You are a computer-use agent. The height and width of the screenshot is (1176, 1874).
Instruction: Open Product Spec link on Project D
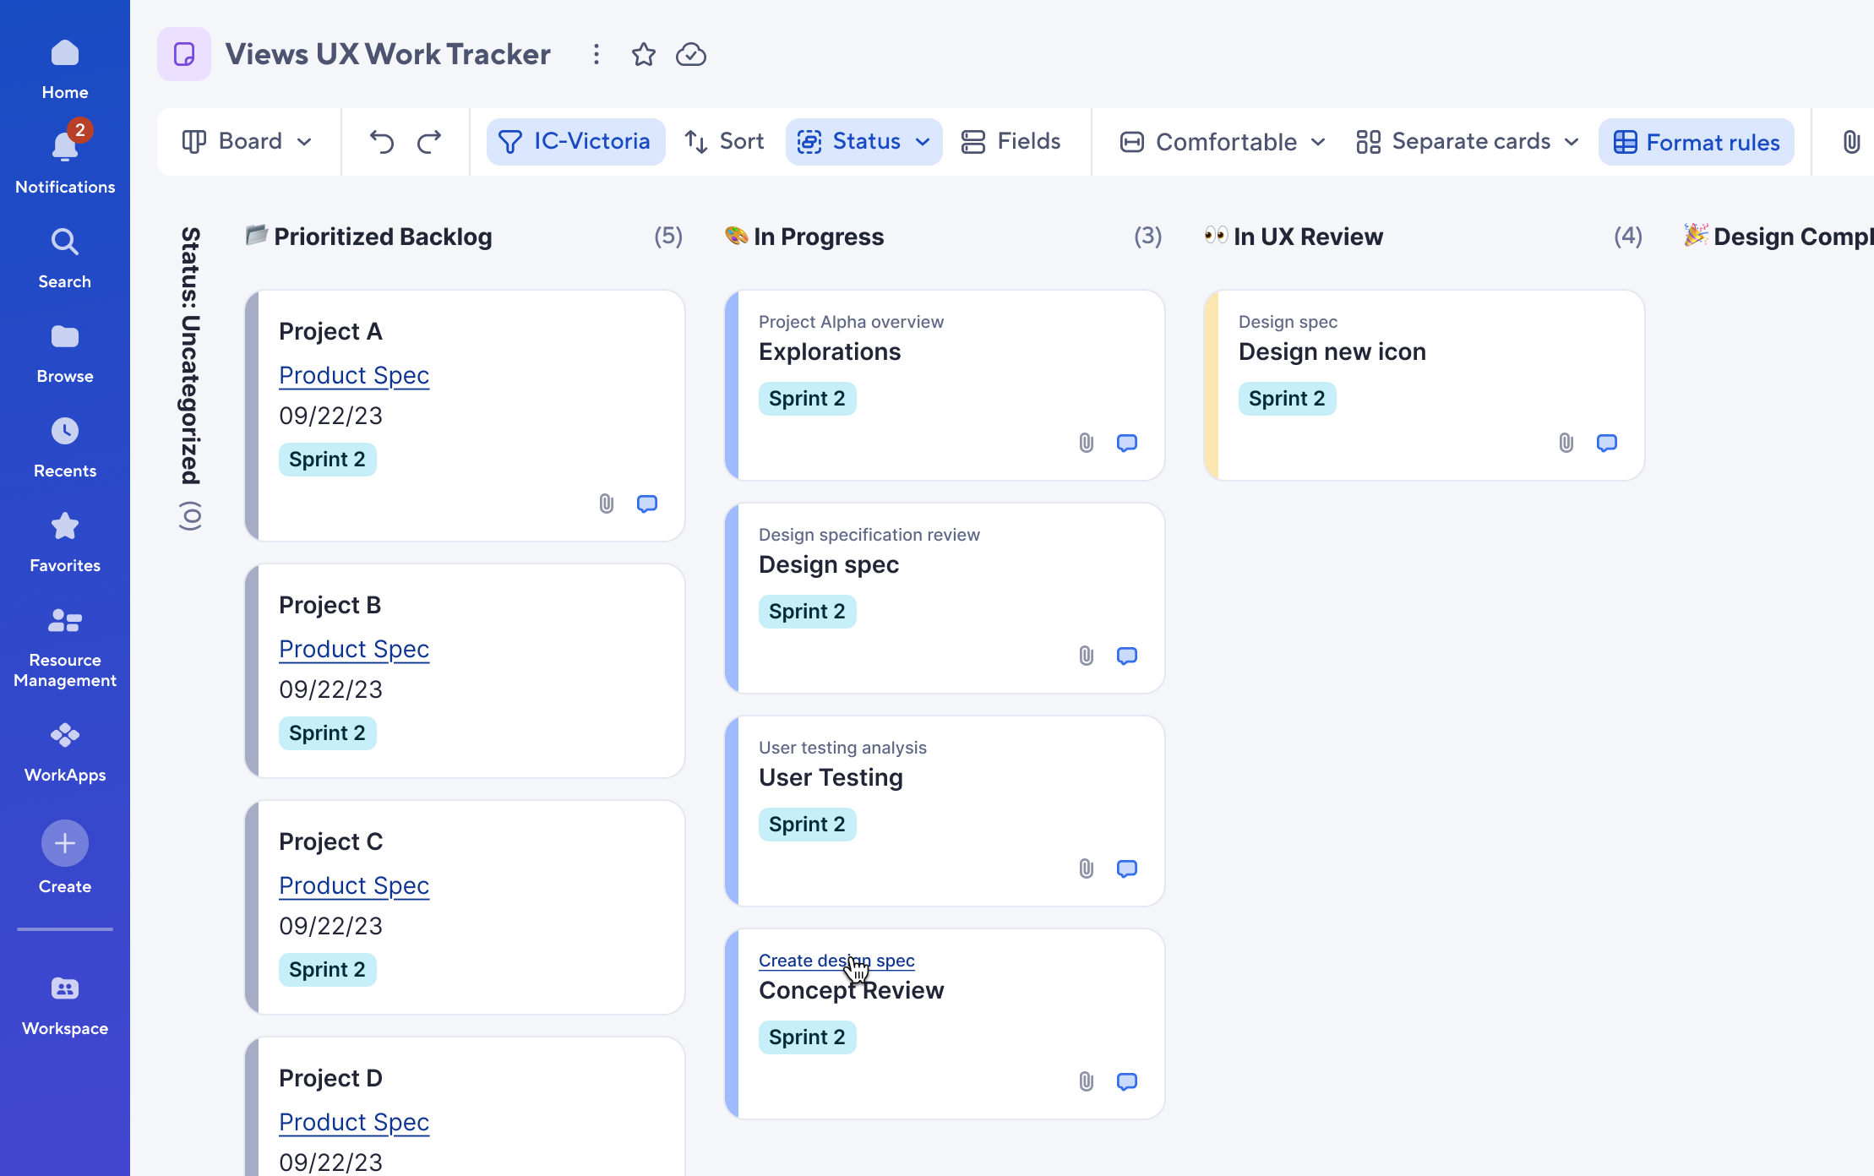point(354,1122)
